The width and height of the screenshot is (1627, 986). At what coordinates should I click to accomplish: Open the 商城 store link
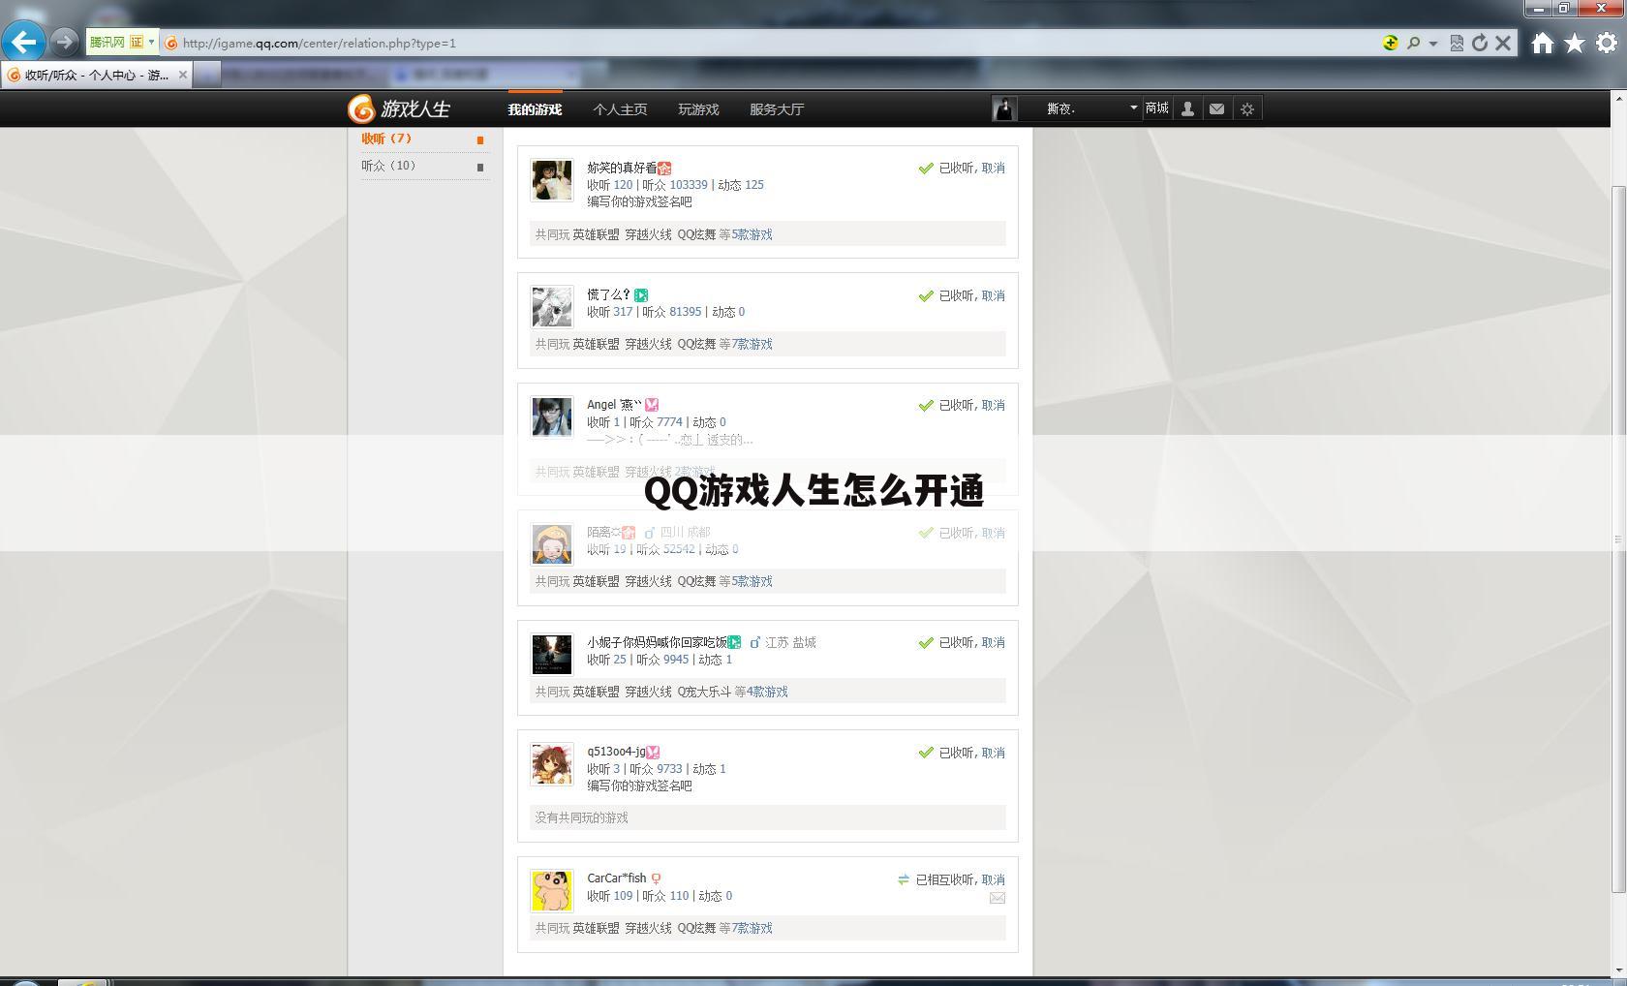pos(1156,108)
